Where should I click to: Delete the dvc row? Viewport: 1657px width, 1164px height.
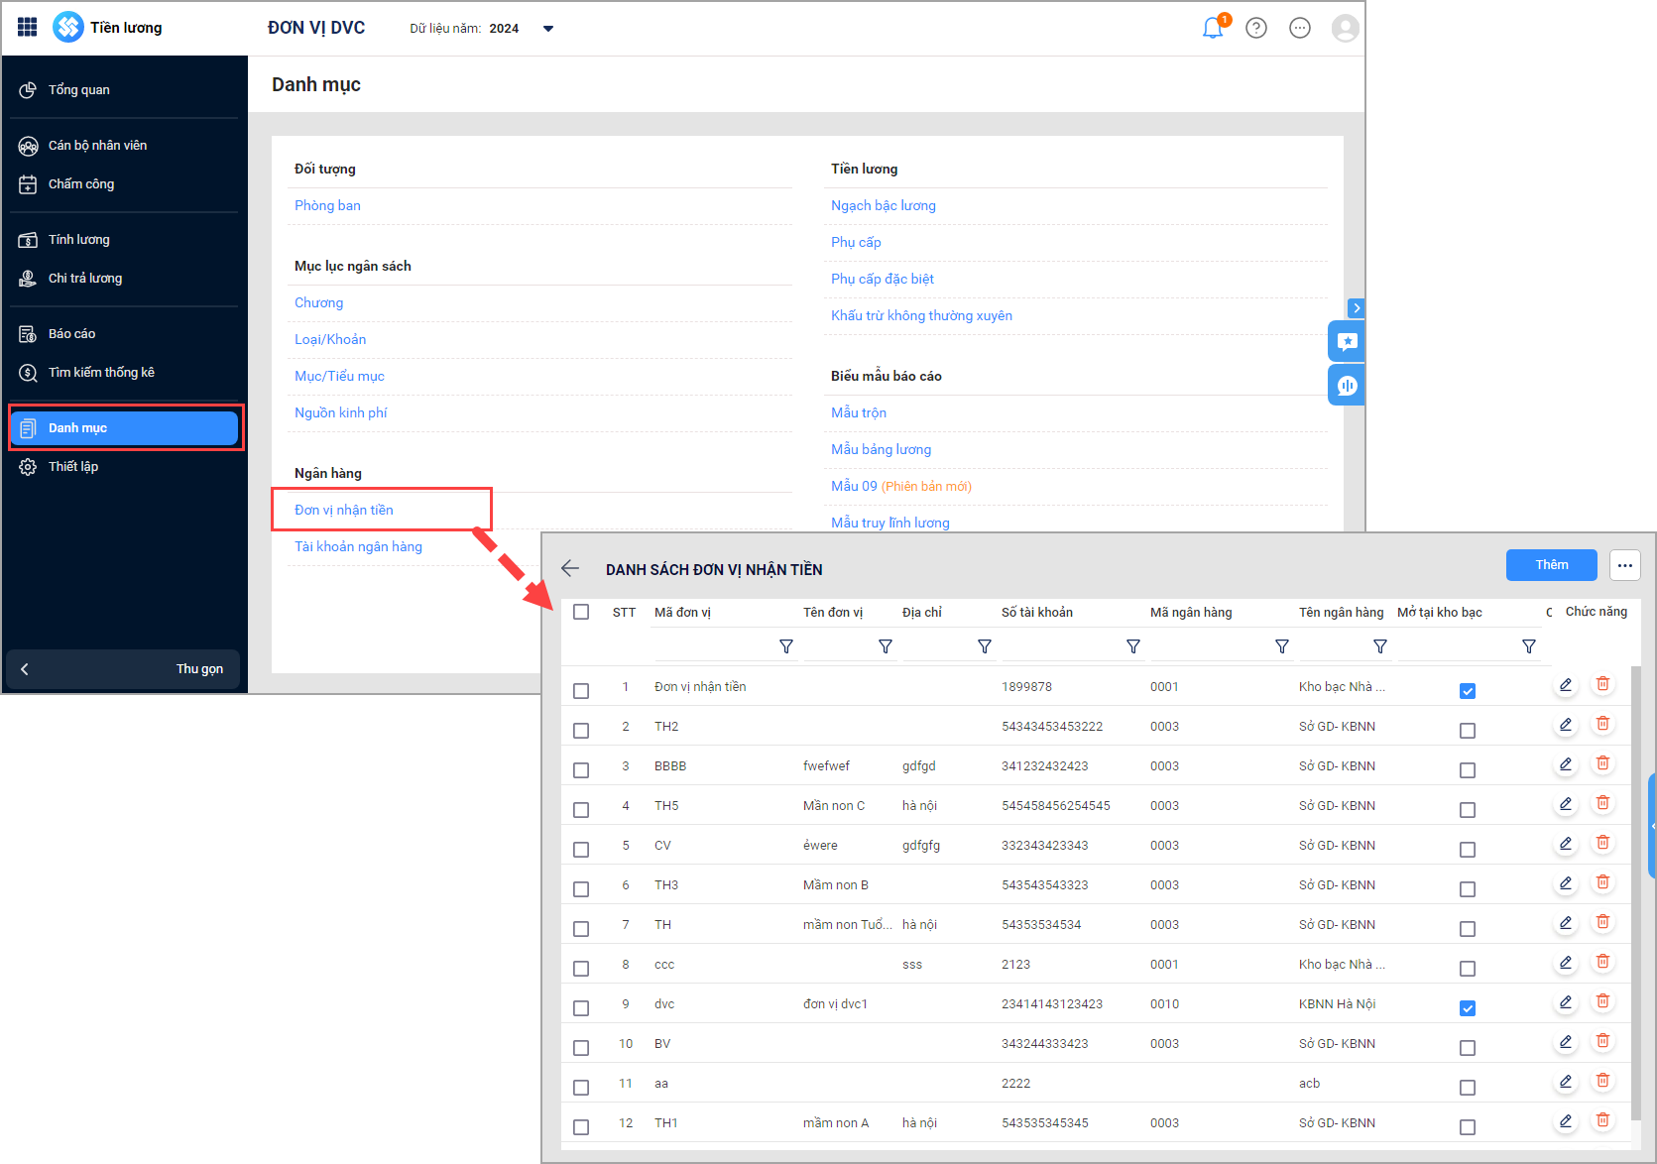(x=1602, y=1001)
